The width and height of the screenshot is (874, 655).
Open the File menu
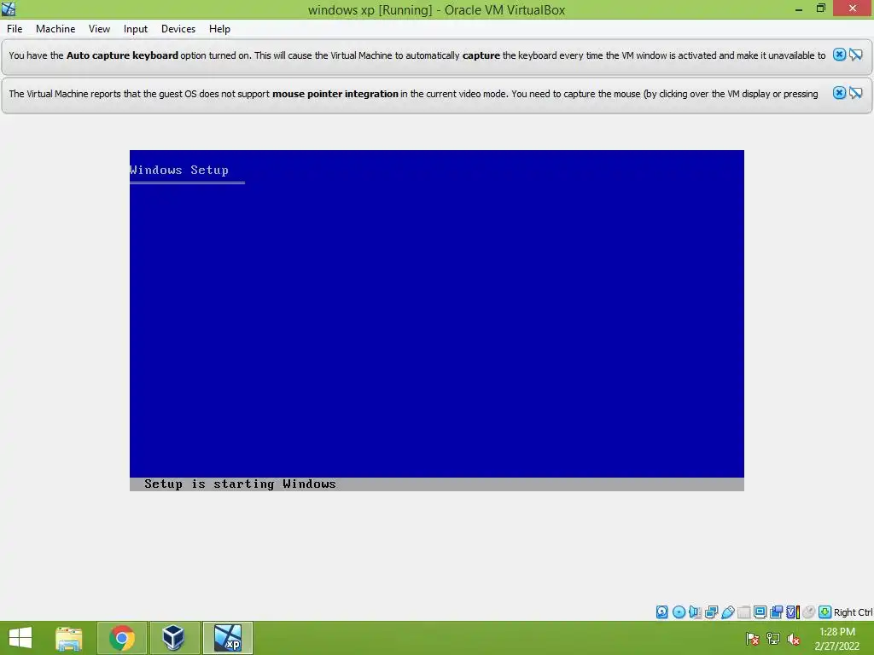tap(15, 29)
